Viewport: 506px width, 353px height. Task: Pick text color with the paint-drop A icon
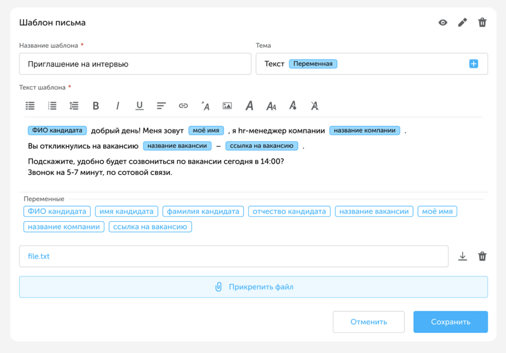(x=293, y=106)
